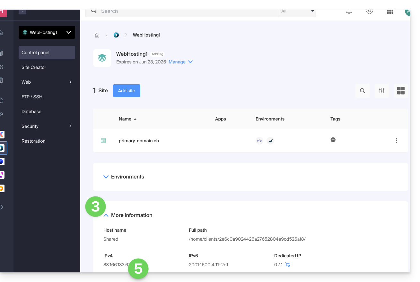The height and width of the screenshot is (282, 420).
Task: Click the Add site button
Action: [x=127, y=91]
